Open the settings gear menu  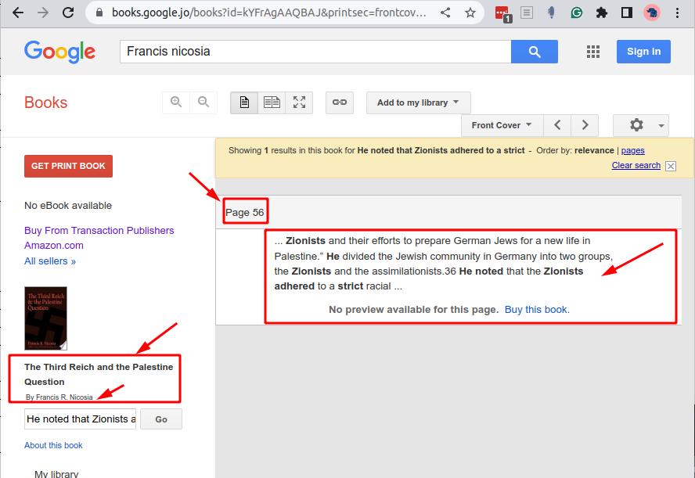pyautogui.click(x=640, y=125)
